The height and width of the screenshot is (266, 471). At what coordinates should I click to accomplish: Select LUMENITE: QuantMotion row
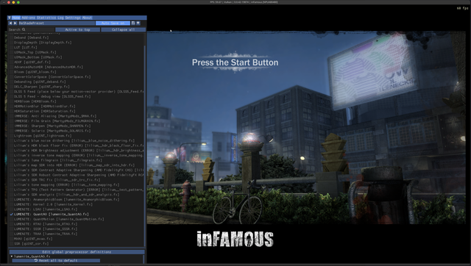pos(59,219)
